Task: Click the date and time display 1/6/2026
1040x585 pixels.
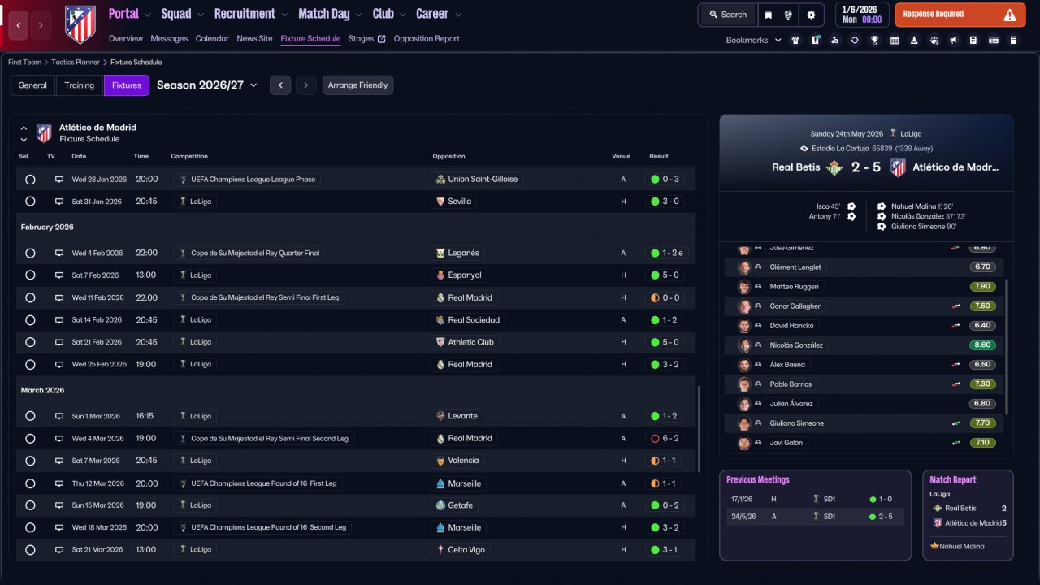Action: (x=860, y=15)
